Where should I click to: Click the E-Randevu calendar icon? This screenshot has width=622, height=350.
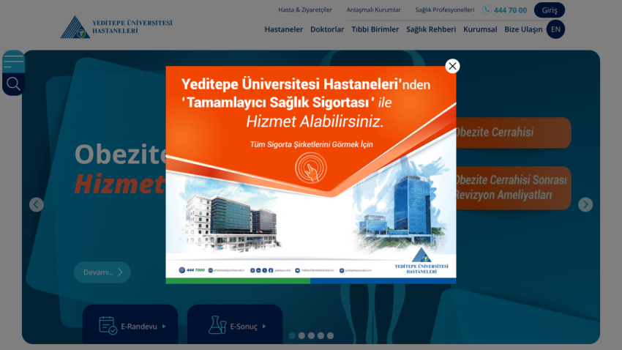tap(108, 325)
